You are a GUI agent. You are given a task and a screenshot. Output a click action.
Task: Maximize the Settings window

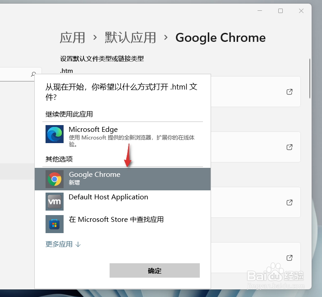coord(281,11)
